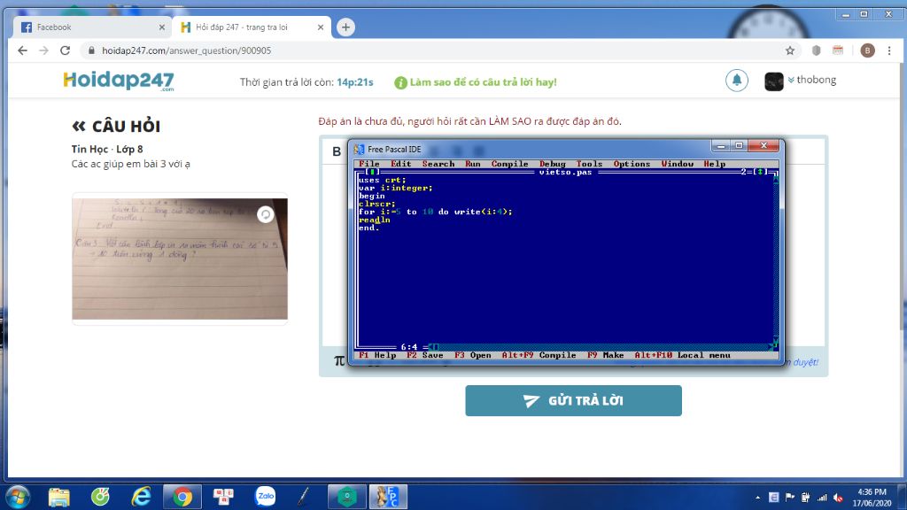Click Alt+F9 Compile in status line
The image size is (907, 510).
point(539,355)
